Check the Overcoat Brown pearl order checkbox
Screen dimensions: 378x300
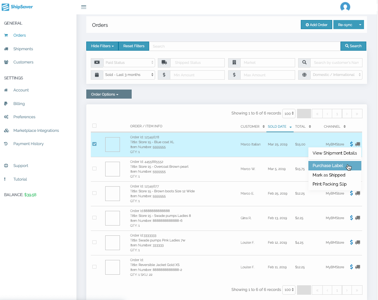click(95, 169)
